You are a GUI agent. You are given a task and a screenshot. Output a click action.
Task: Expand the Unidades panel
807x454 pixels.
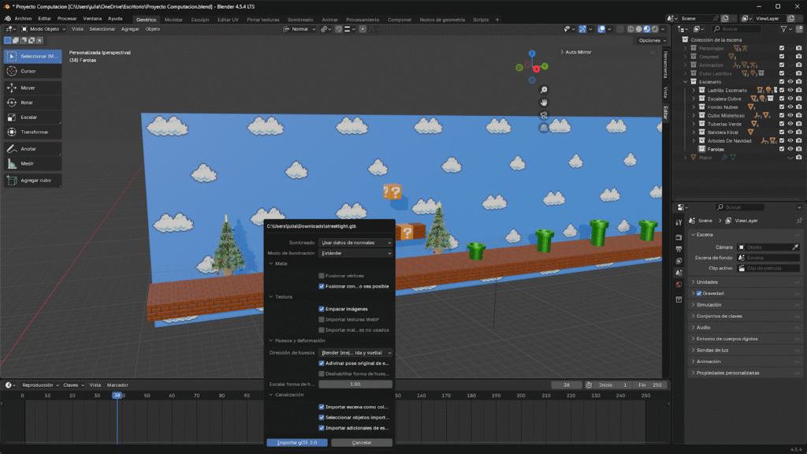[708, 282]
